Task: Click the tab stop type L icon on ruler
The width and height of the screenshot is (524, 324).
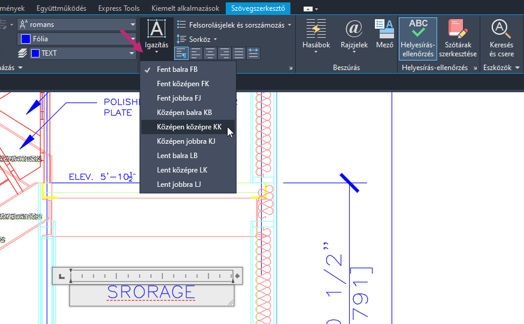Action: (62, 276)
